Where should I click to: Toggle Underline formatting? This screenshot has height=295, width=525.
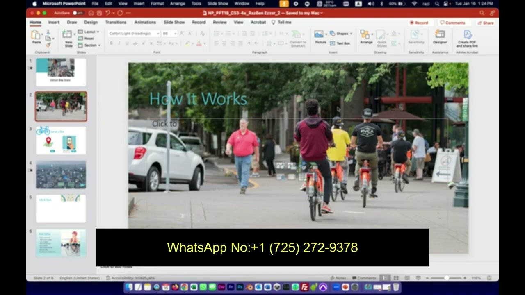click(x=127, y=43)
